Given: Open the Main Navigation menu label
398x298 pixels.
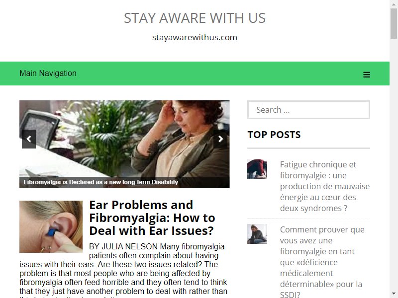Looking at the screenshot, I should tap(48, 73).
